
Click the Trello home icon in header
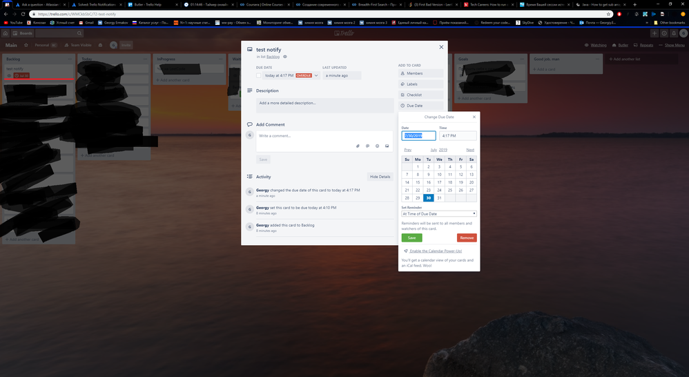6,33
